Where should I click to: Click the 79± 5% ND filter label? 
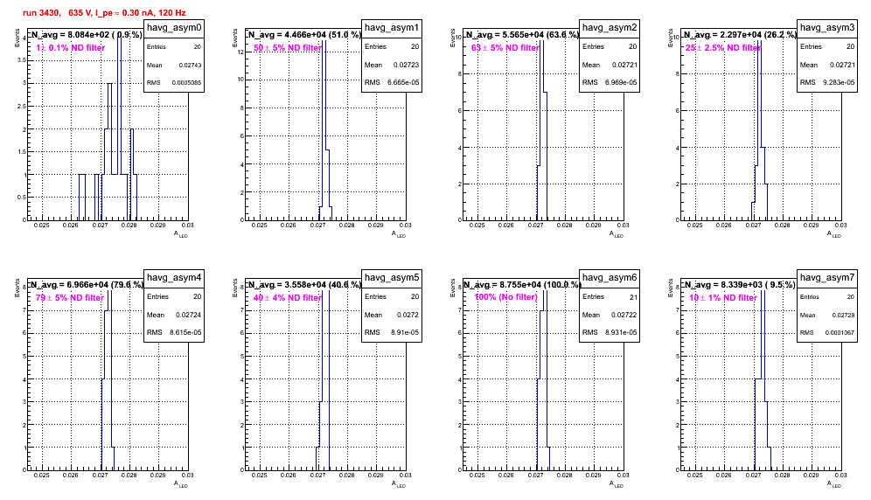click(x=70, y=298)
